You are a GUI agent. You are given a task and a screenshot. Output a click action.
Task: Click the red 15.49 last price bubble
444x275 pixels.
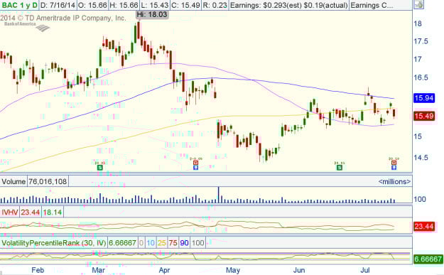[x=424, y=116]
